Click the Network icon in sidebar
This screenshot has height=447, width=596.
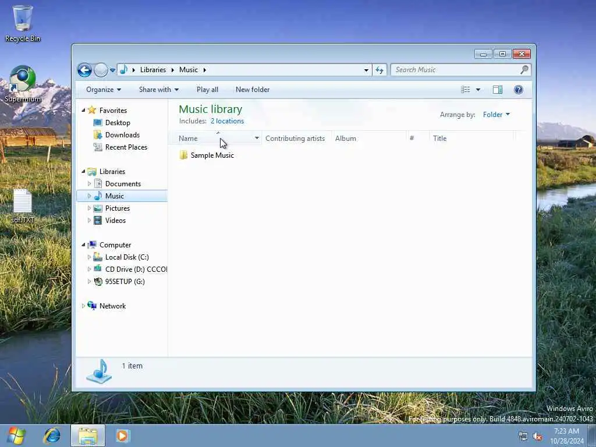(x=91, y=306)
